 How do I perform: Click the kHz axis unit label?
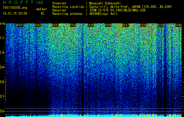(3, 24)
